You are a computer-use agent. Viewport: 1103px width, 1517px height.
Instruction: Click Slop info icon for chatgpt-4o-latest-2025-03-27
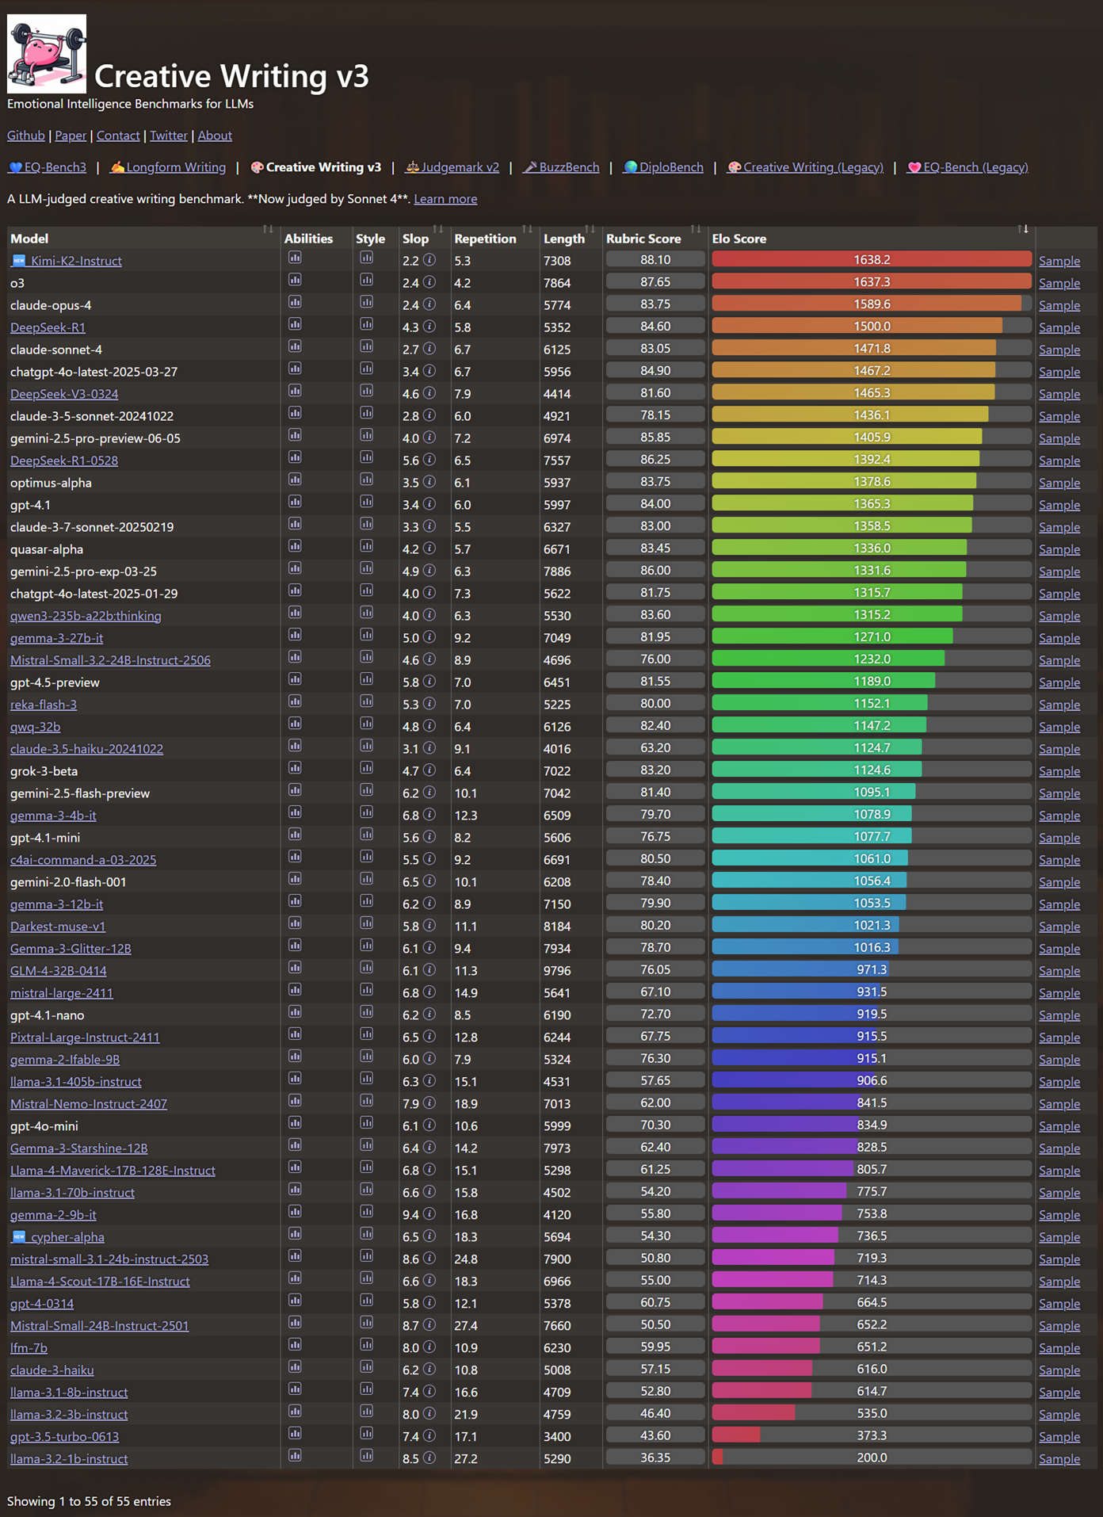point(429,371)
